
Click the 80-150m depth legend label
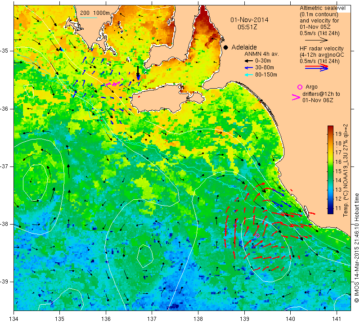tap(266, 75)
